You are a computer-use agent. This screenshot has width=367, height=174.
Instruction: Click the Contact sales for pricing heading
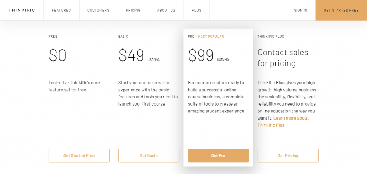click(x=282, y=58)
